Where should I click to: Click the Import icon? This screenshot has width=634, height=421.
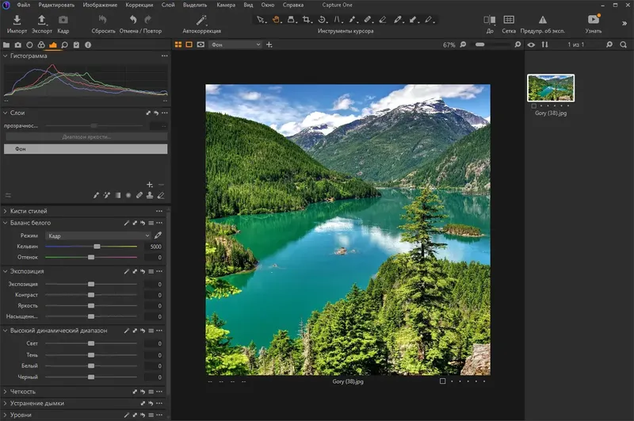coord(17,19)
